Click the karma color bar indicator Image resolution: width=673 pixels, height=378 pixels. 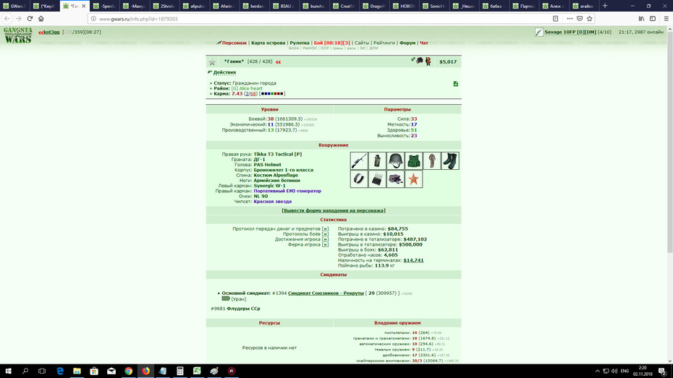click(272, 93)
